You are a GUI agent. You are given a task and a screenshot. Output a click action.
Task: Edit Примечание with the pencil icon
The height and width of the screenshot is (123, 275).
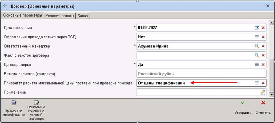(x=263, y=92)
